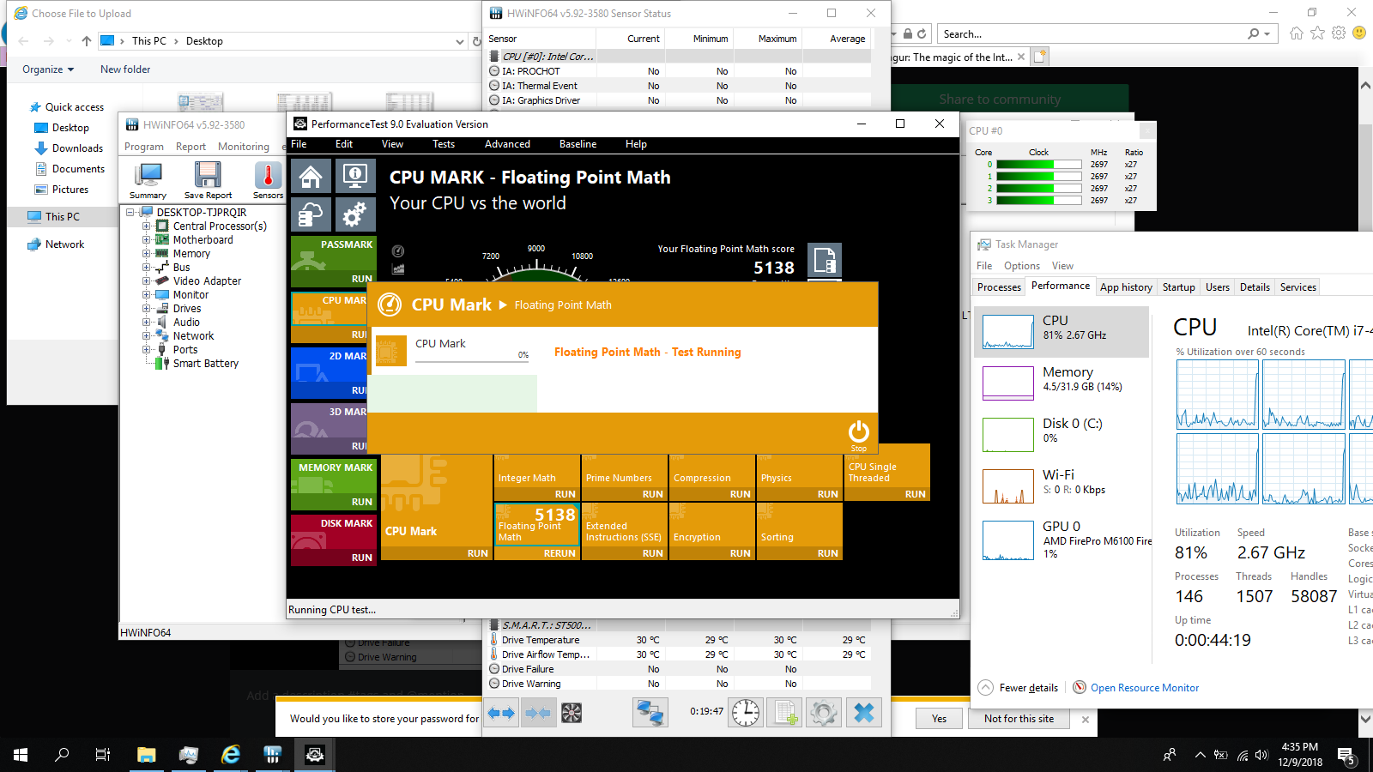1373x772 pixels.
Task: Open File Explorer in taskbar
Action: tap(146, 755)
